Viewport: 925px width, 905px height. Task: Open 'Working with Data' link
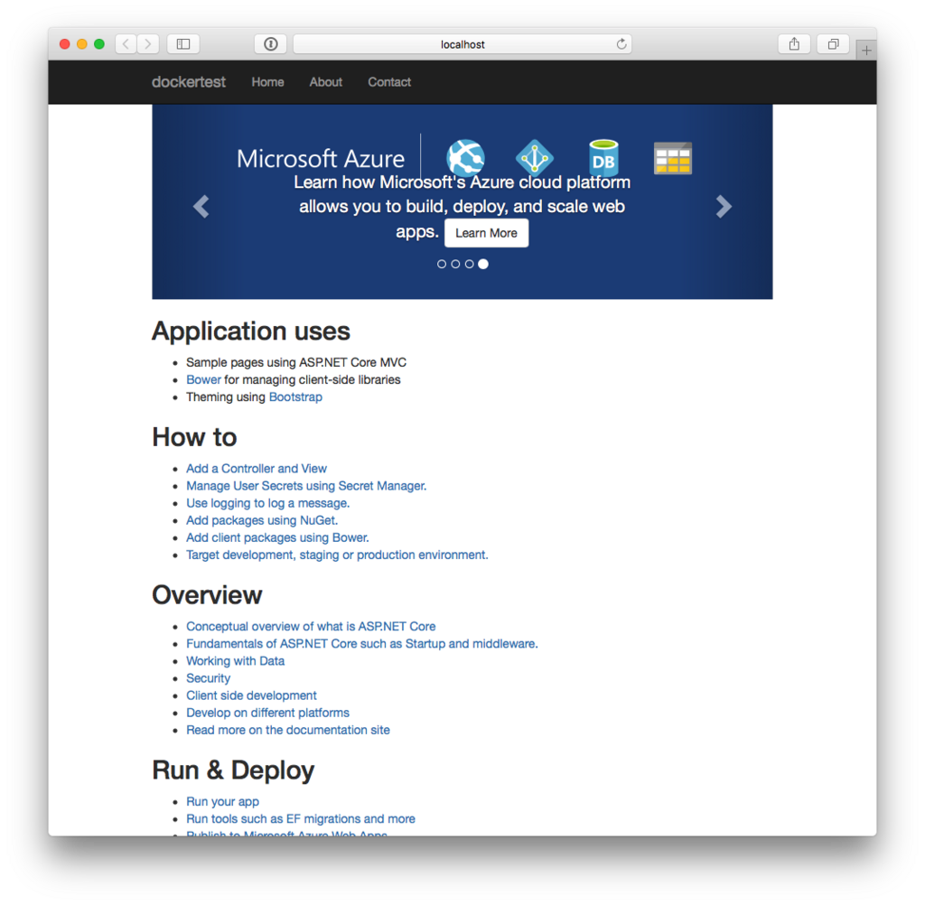pyautogui.click(x=236, y=661)
